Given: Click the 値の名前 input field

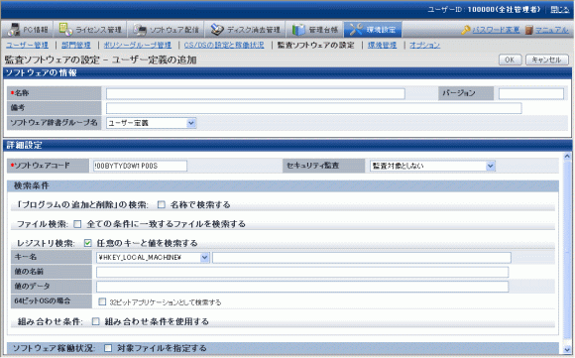Looking at the screenshot, I should pyautogui.click(x=302, y=272).
